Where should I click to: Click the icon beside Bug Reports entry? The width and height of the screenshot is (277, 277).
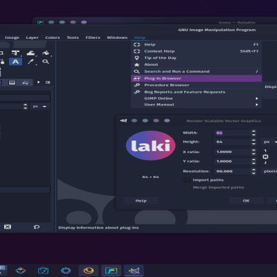point(137,92)
